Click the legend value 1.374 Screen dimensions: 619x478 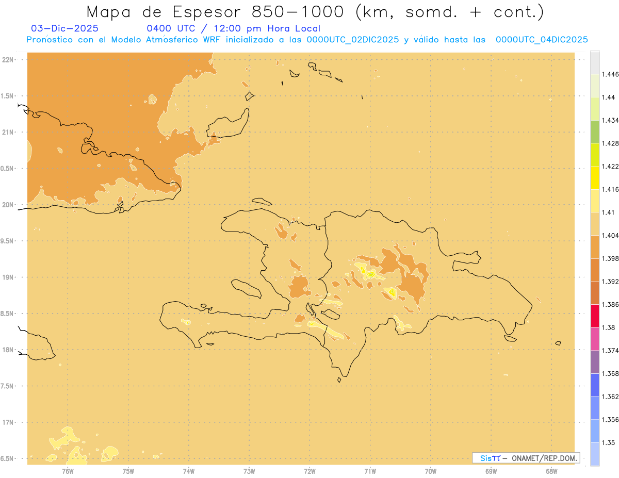tap(610, 350)
